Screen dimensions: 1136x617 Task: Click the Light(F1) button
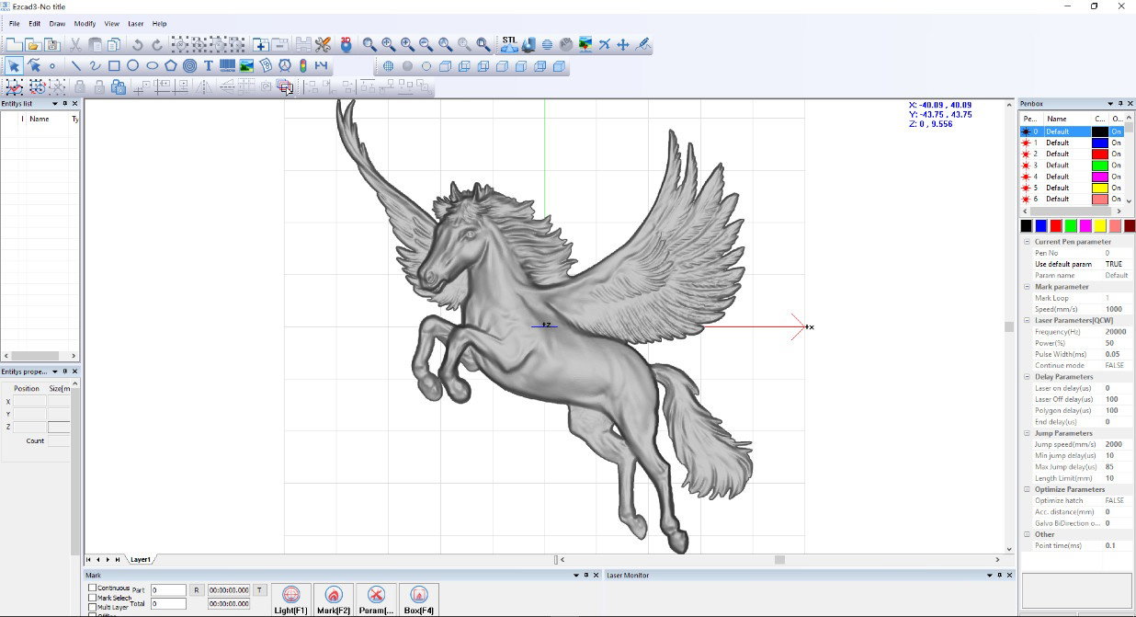coord(291,600)
